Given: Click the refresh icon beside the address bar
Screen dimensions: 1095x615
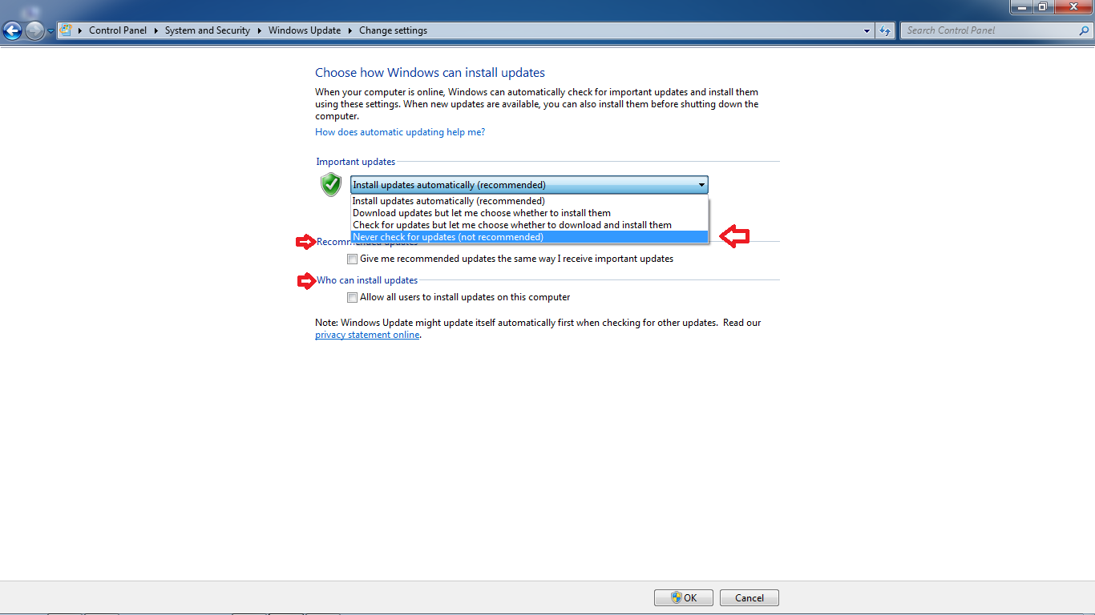Looking at the screenshot, I should click(884, 30).
